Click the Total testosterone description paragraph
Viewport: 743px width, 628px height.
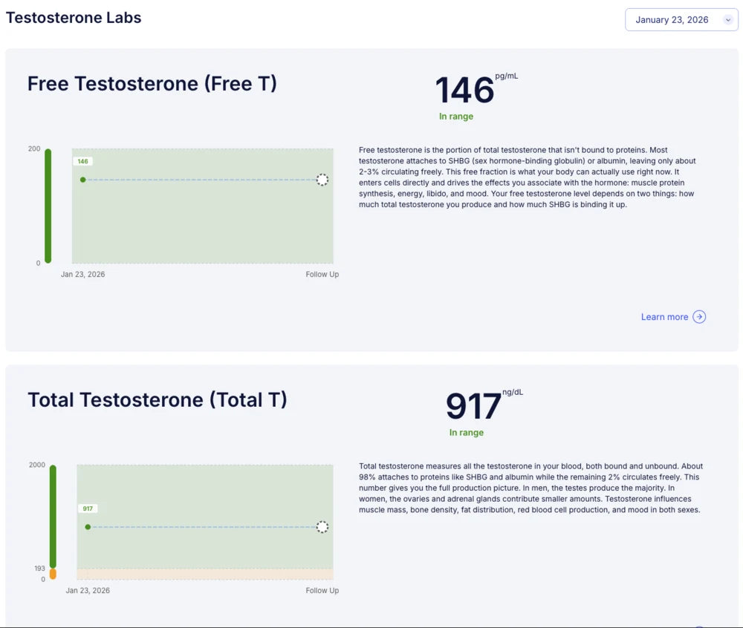click(x=531, y=488)
